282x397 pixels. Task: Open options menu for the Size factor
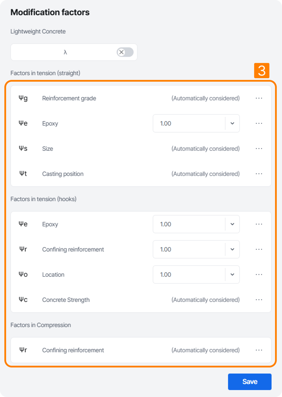[259, 149]
